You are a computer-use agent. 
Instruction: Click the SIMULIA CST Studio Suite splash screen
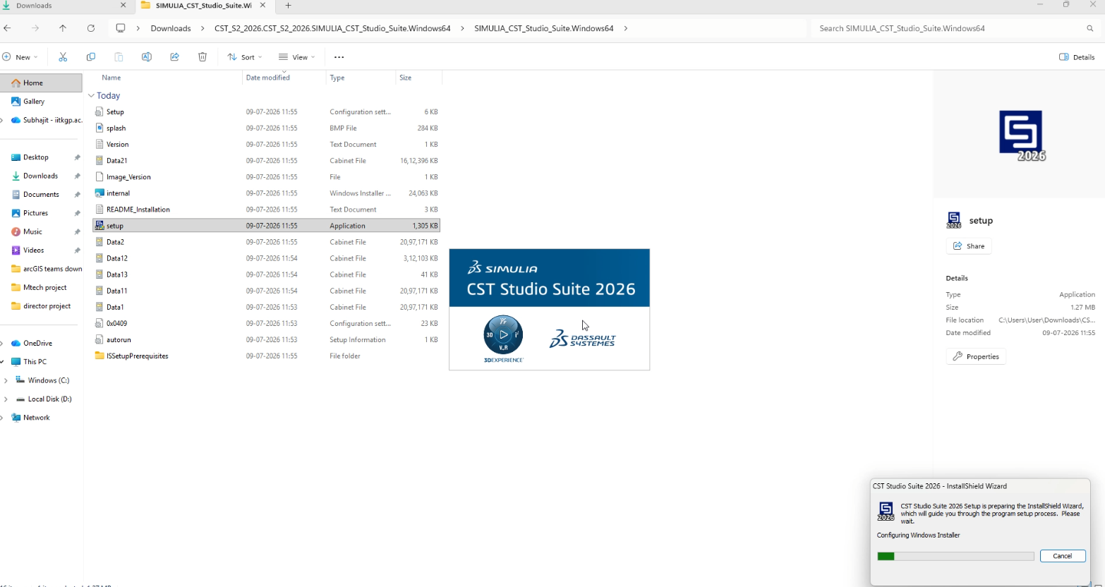point(550,309)
